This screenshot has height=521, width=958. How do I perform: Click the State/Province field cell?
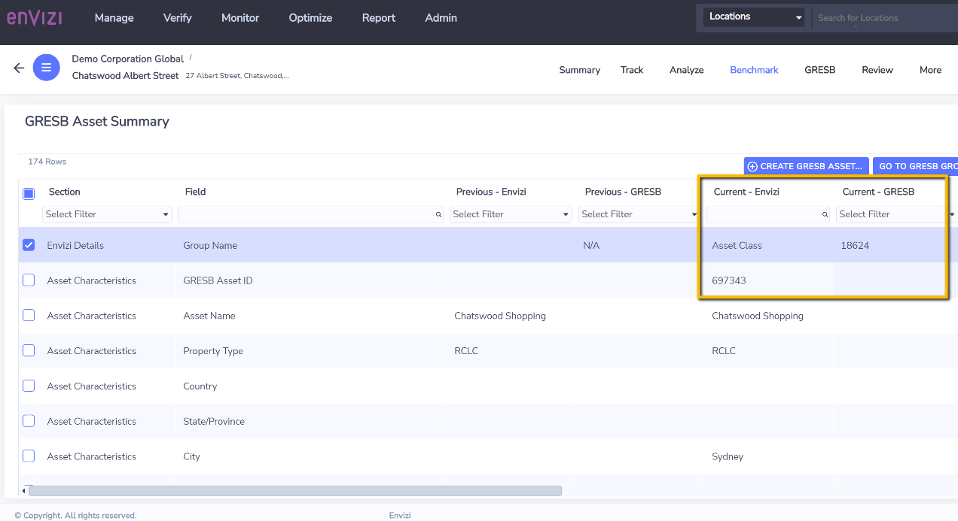pyautogui.click(x=214, y=421)
